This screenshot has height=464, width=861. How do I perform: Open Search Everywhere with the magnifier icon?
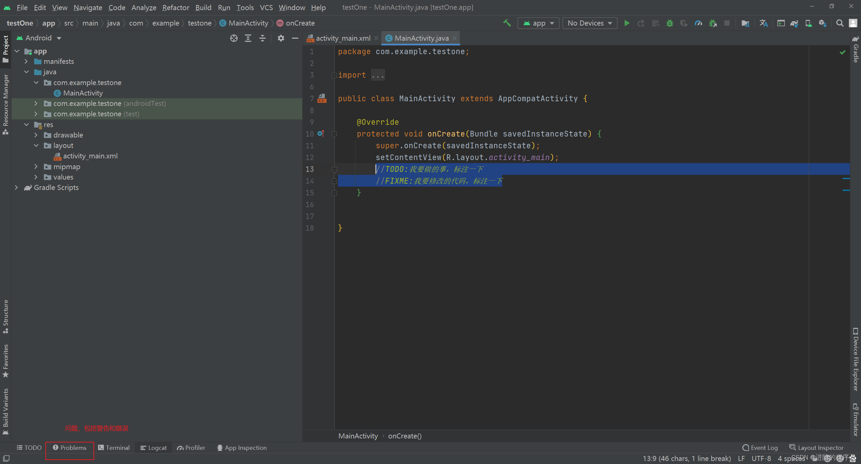click(839, 23)
